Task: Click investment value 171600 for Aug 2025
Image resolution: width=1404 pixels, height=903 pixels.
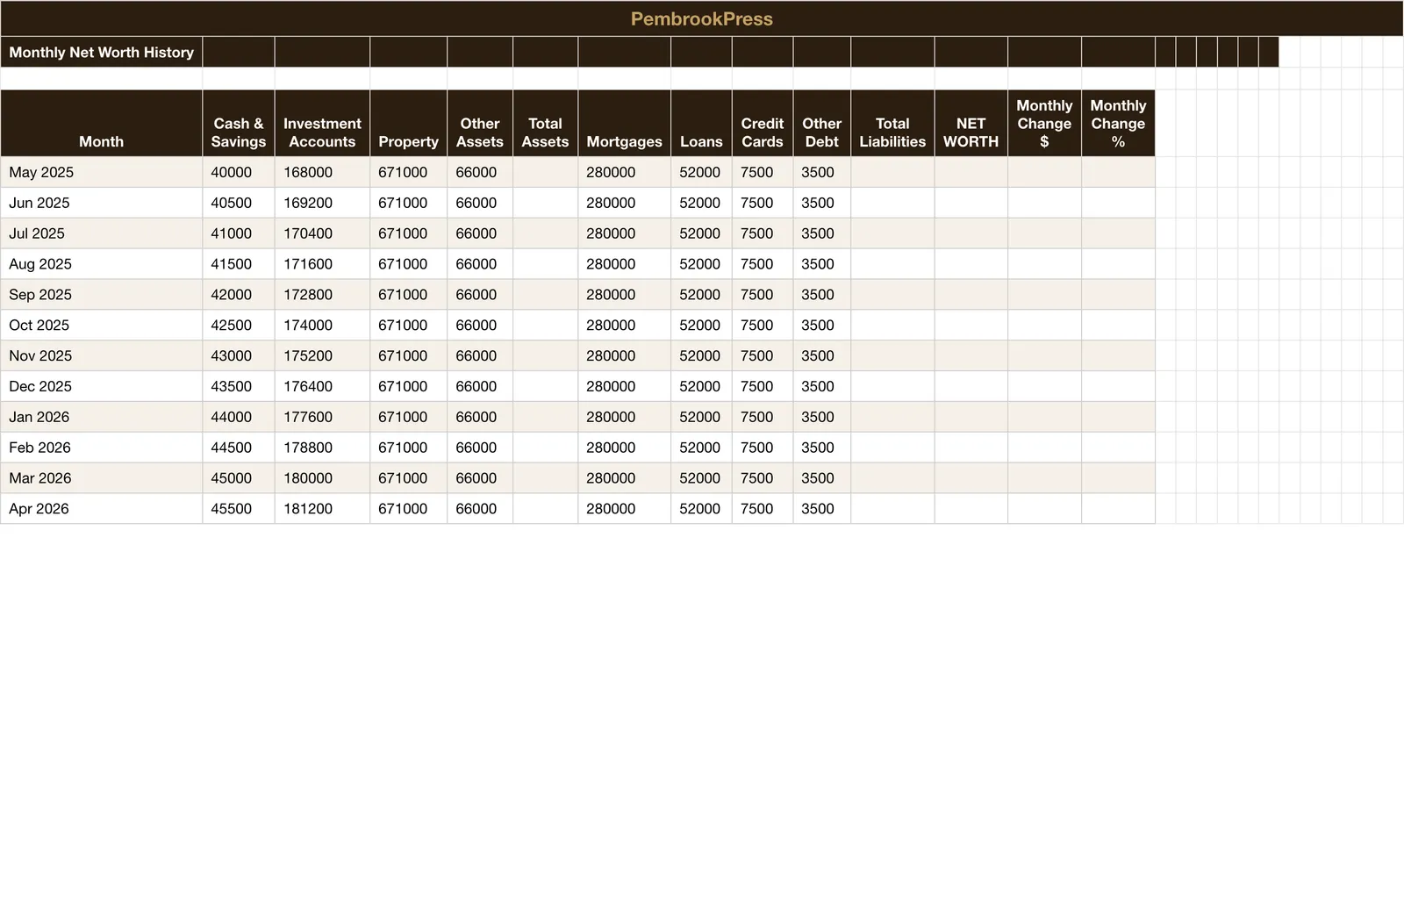Action: 322,264
